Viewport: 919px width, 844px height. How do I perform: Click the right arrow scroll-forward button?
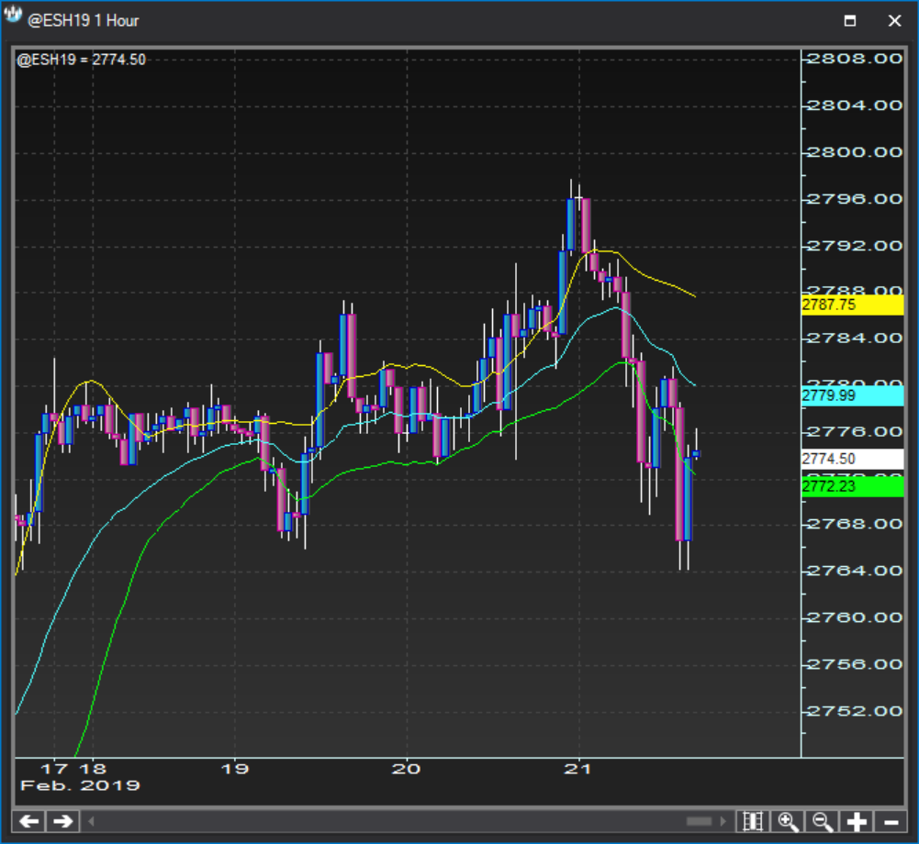pos(63,821)
